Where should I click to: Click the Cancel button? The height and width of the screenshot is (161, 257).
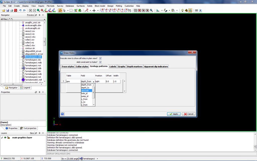188,114
